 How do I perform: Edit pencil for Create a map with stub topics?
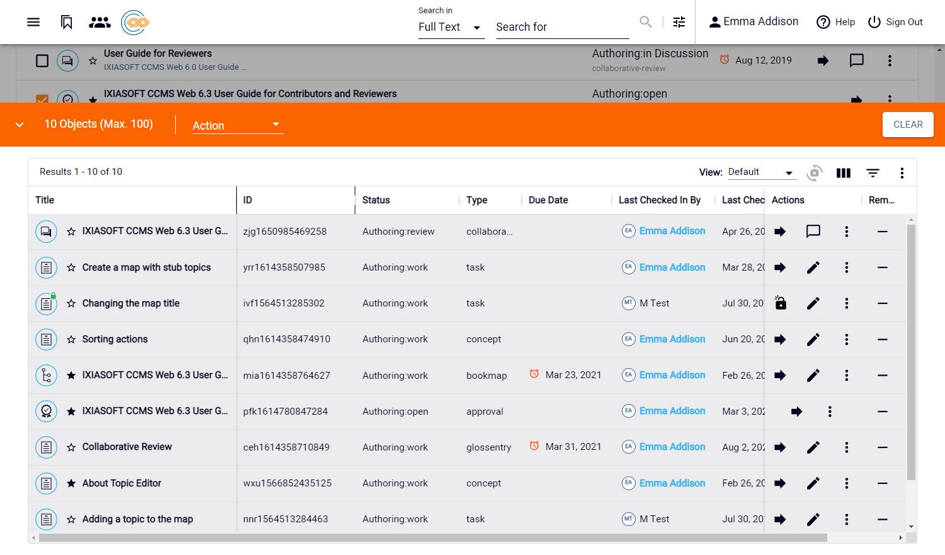pyautogui.click(x=813, y=267)
